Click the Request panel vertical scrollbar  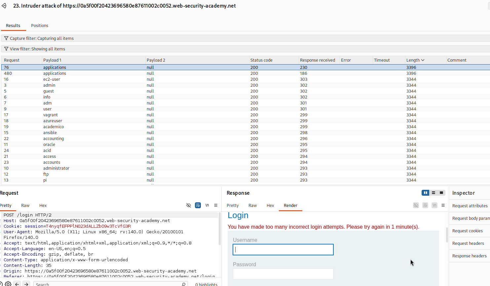(220, 229)
